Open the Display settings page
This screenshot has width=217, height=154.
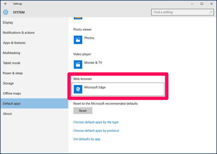coord(8,22)
